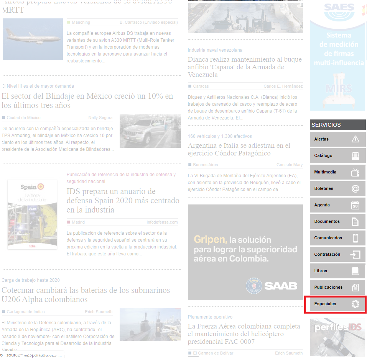Click the 'Ciudad de México' dateline
The image size is (367, 358).
(x=23, y=118)
